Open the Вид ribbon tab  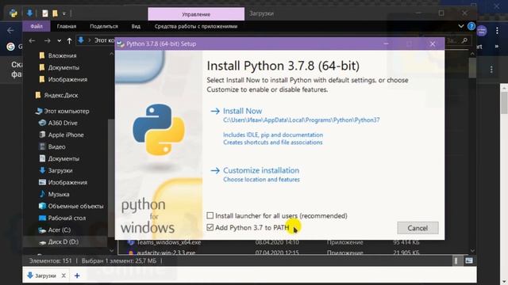136,26
